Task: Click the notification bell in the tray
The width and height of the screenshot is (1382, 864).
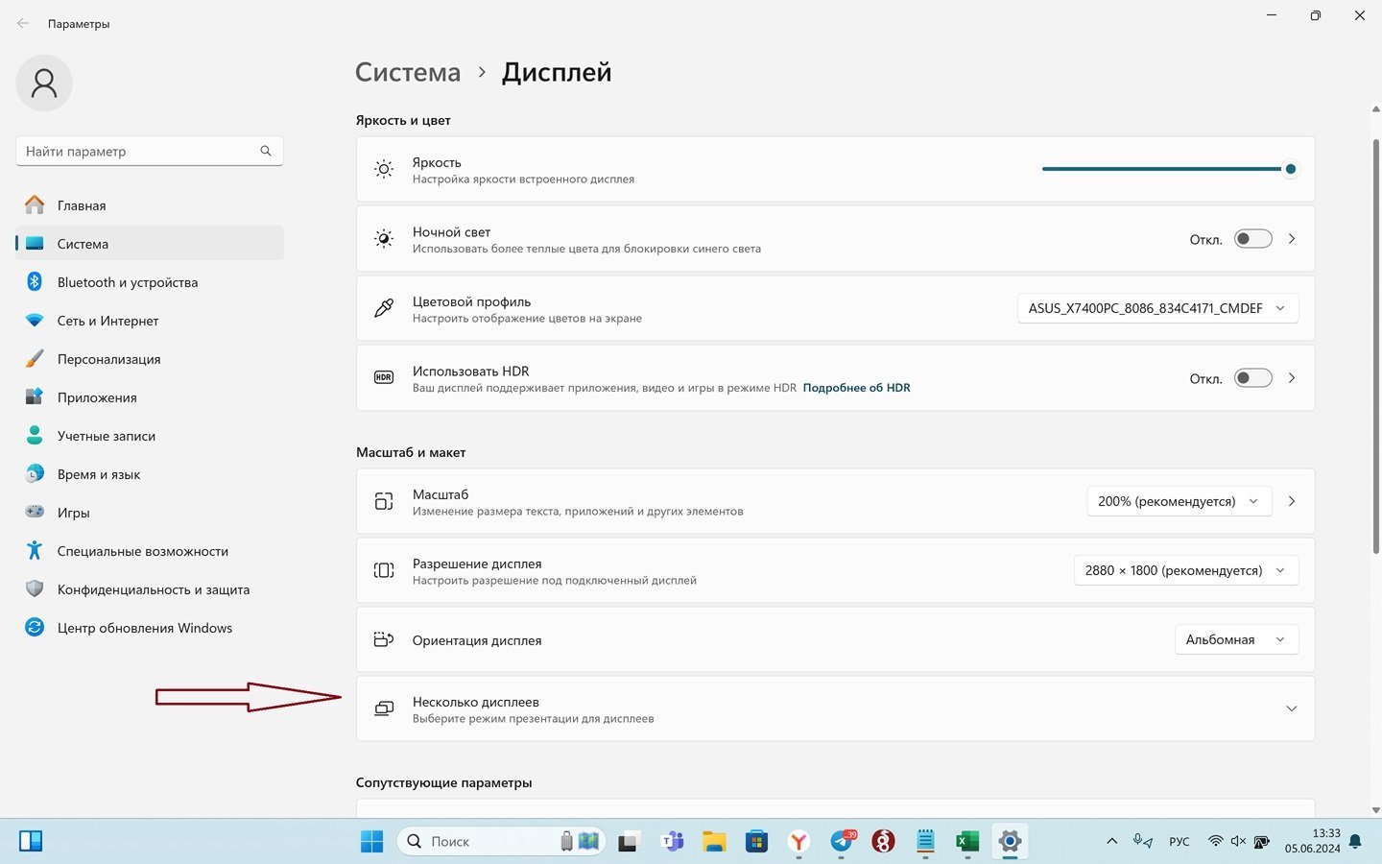Action: [x=1355, y=842]
